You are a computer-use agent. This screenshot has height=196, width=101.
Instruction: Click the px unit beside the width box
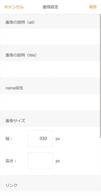[58, 139]
